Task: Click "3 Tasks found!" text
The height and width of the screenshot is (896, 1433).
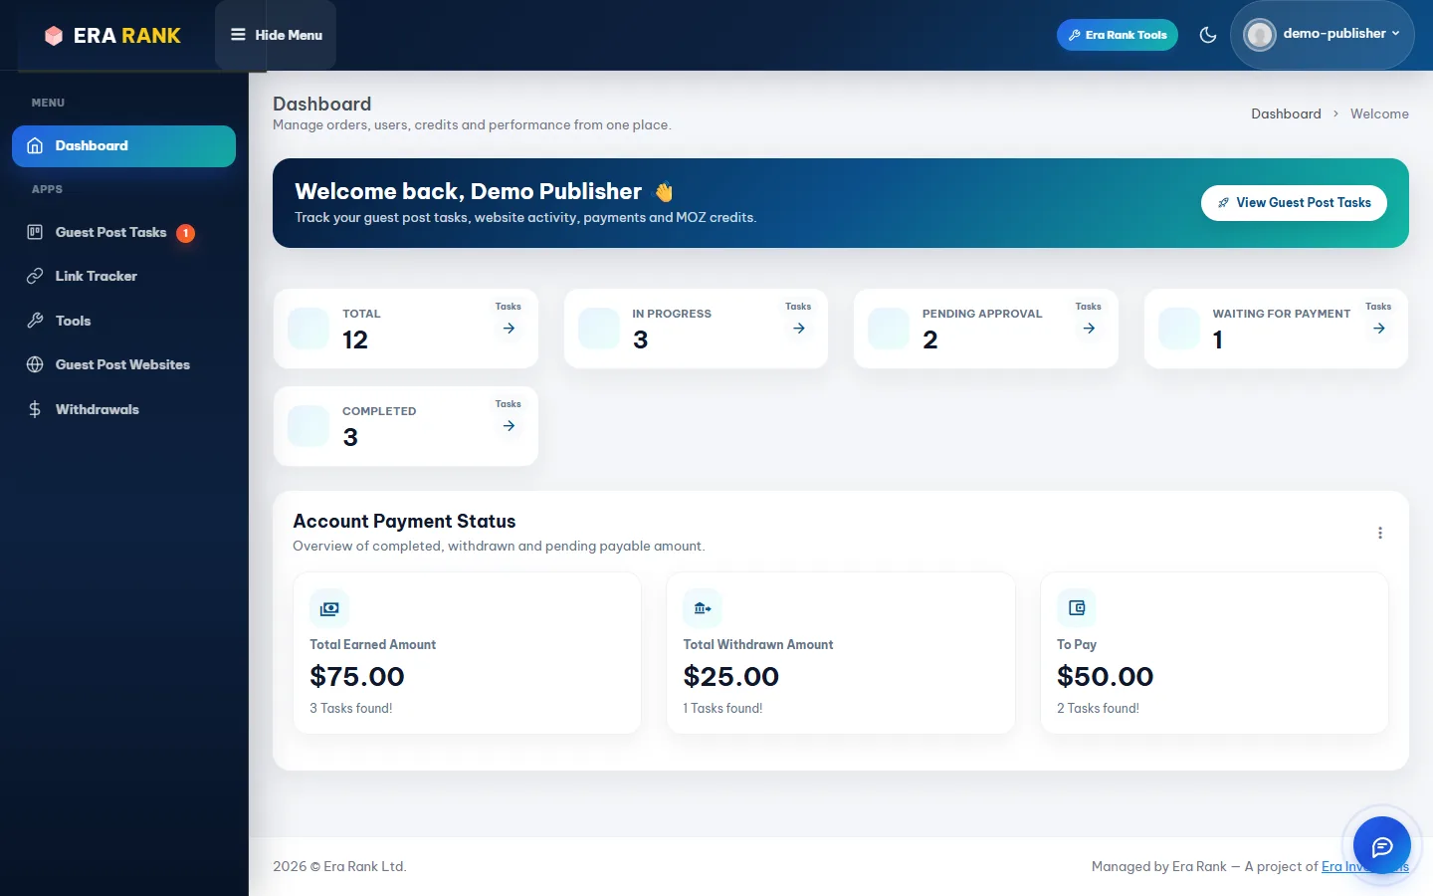Action: (x=351, y=709)
